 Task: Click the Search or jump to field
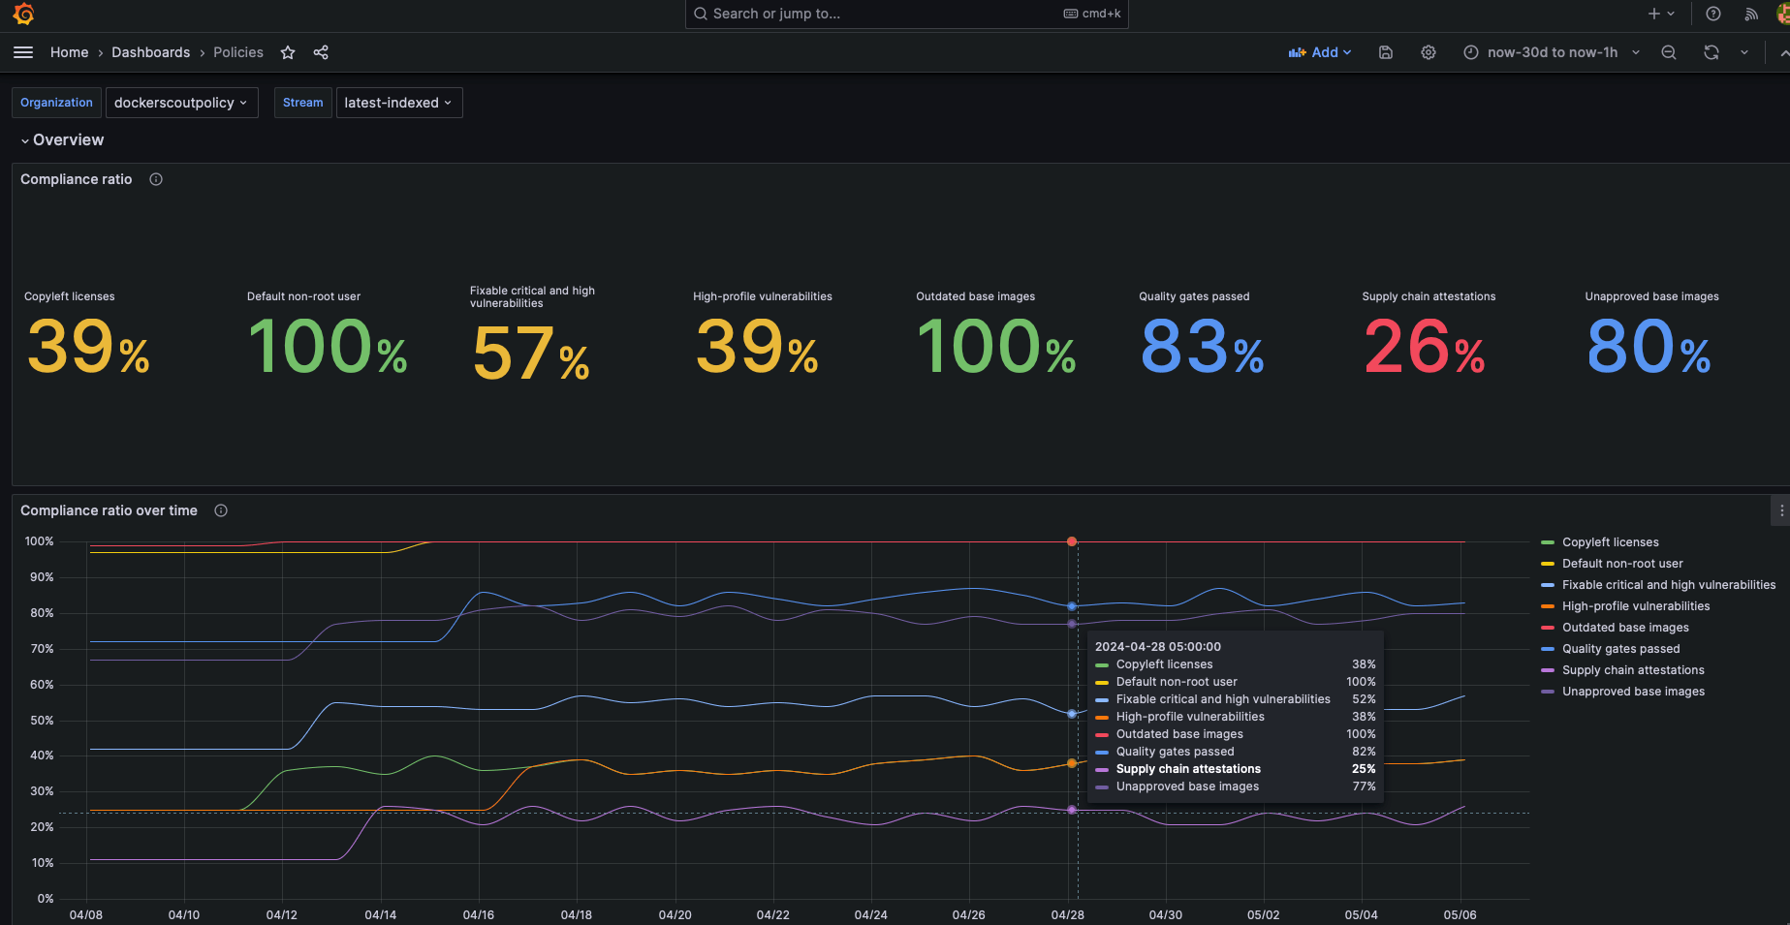point(906,14)
